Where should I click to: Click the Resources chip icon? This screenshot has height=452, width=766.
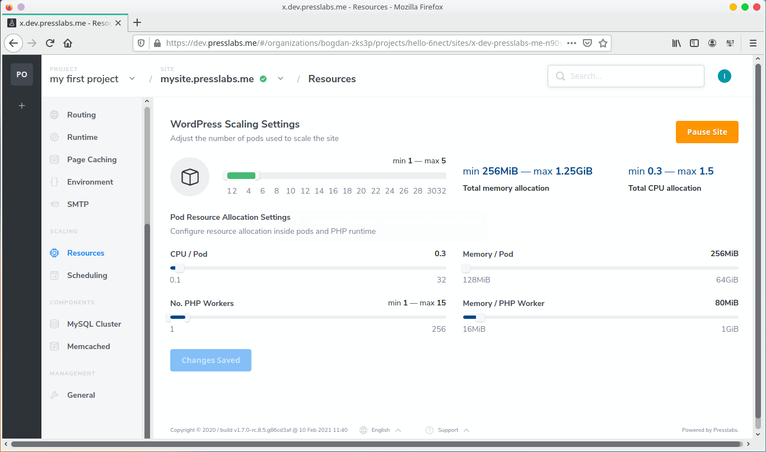[x=54, y=253]
